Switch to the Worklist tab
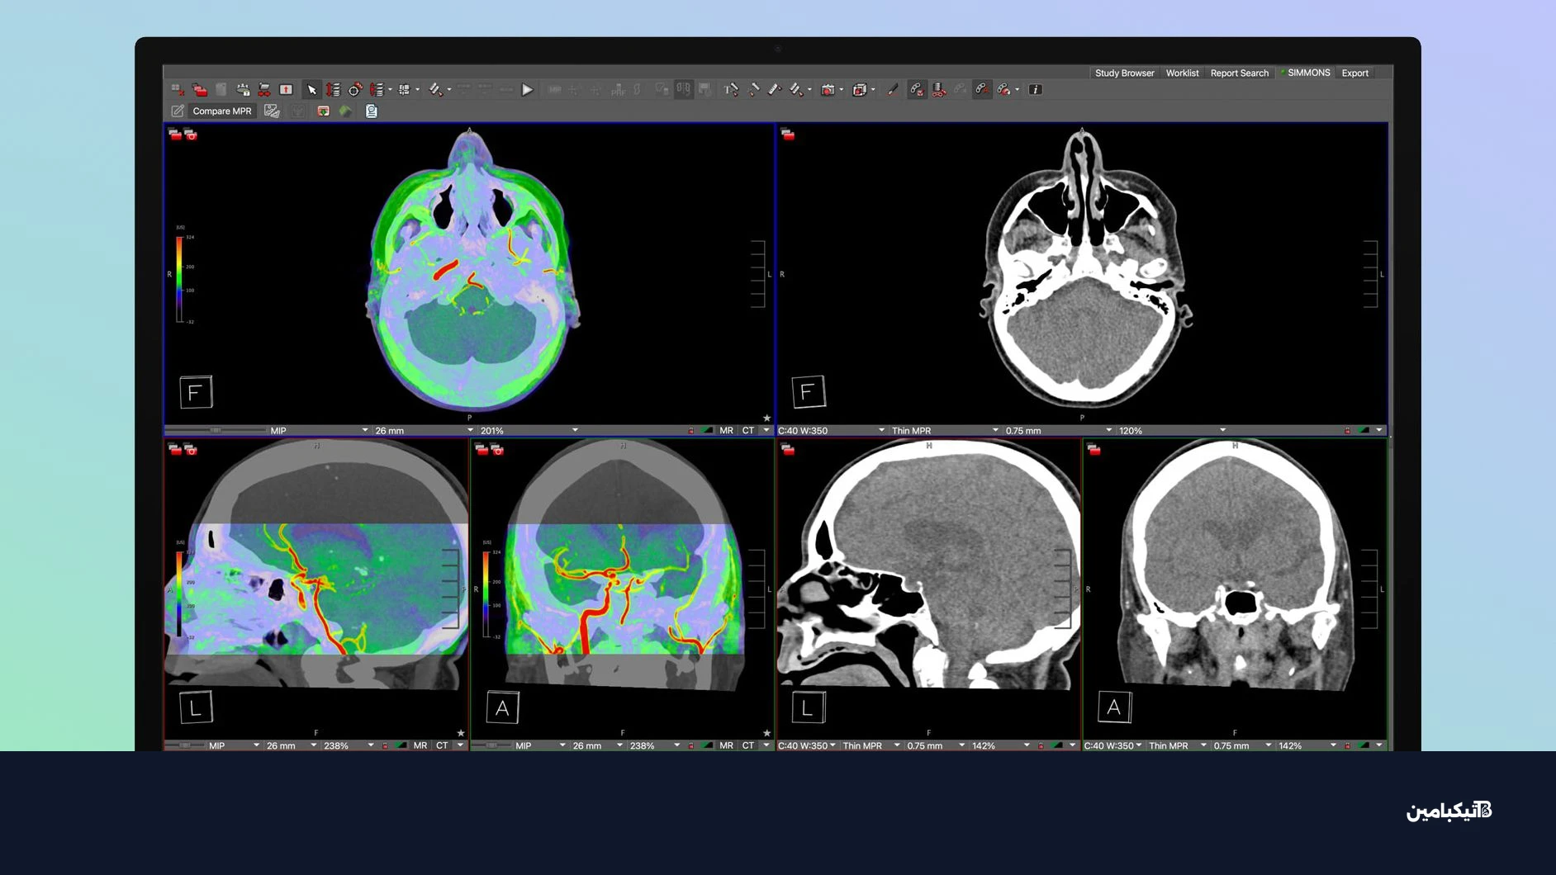 [1182, 73]
